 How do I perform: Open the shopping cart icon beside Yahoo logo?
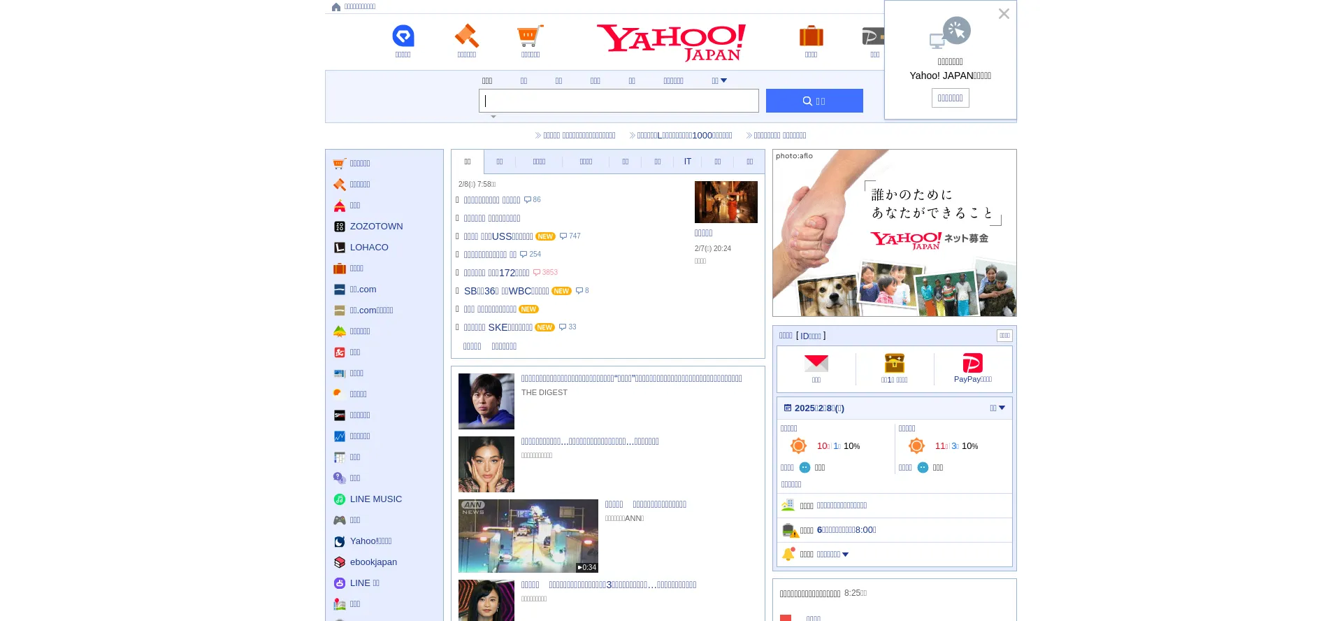(x=530, y=36)
